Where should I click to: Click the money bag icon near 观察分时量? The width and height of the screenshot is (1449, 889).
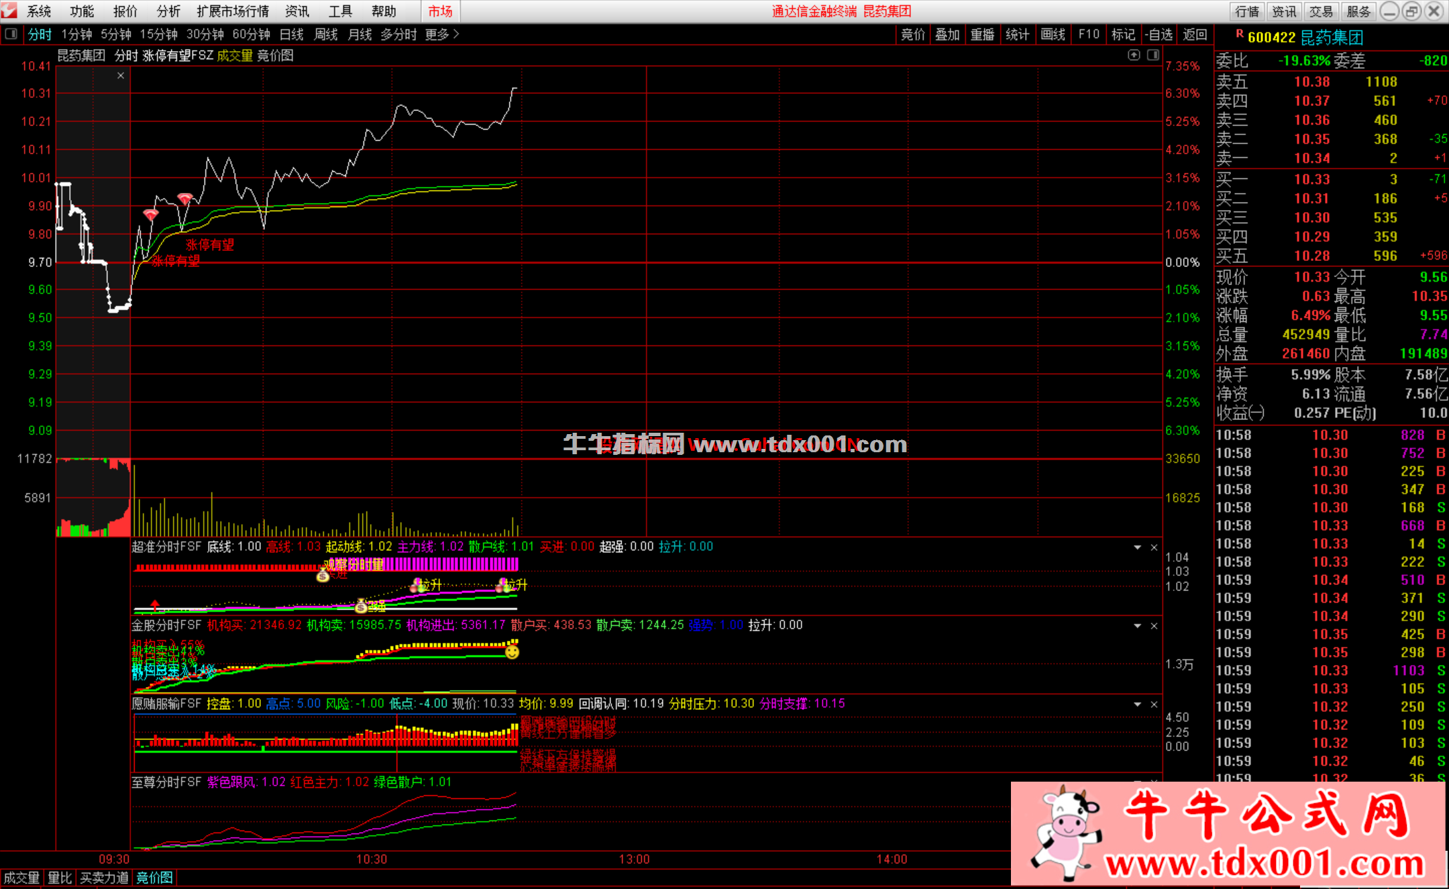323,575
